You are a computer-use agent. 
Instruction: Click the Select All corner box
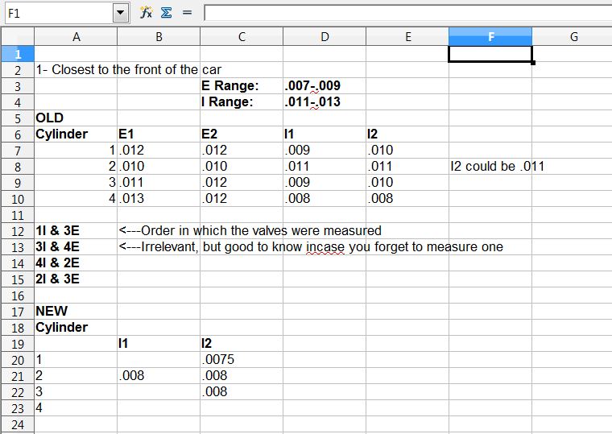click(x=17, y=37)
